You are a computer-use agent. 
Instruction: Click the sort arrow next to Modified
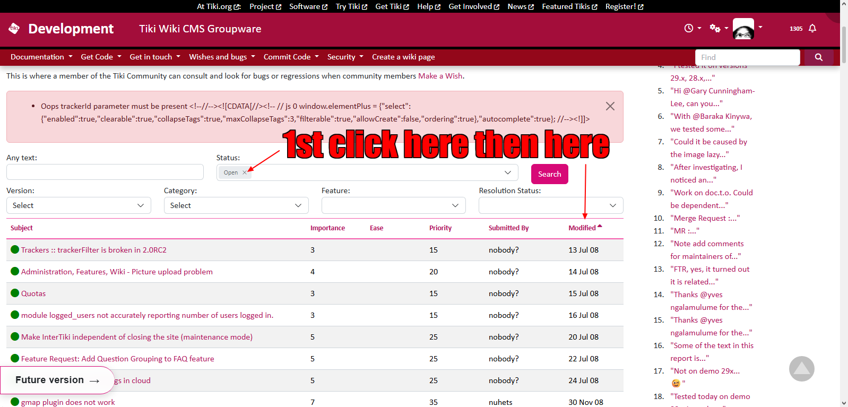tap(600, 226)
